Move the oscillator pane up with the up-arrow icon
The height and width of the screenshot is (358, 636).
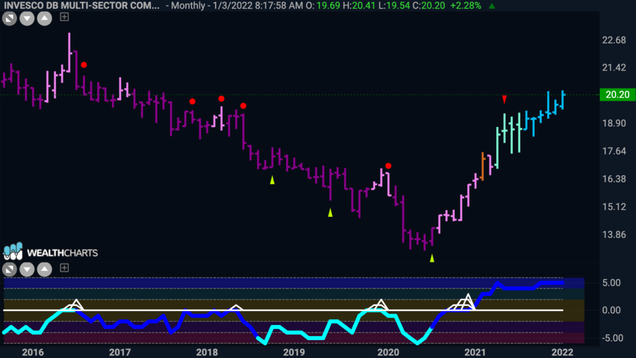pyautogui.click(x=45, y=269)
